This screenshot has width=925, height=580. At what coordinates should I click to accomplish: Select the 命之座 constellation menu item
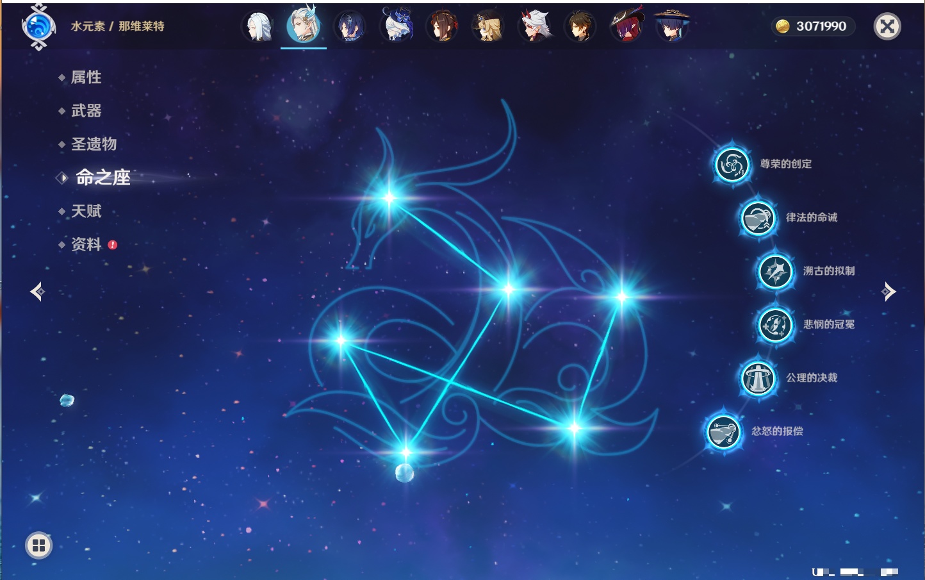(103, 178)
